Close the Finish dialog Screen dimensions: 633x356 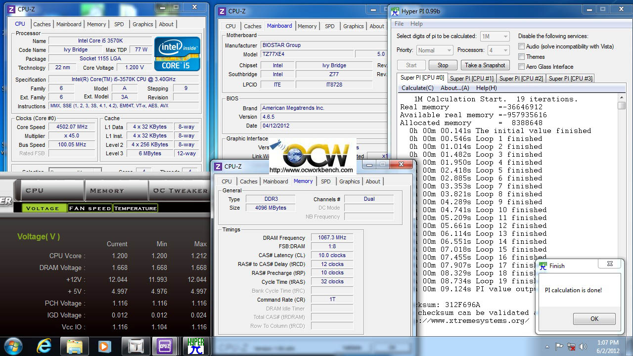[x=610, y=264]
